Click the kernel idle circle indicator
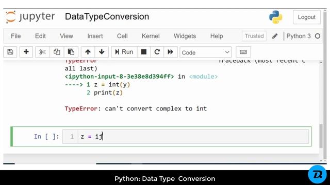Viewport: 330px width, 185px height. coord(318,36)
